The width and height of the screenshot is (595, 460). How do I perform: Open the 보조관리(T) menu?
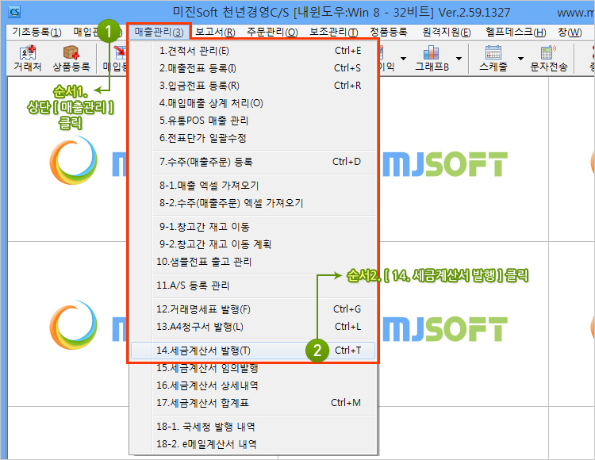(333, 32)
